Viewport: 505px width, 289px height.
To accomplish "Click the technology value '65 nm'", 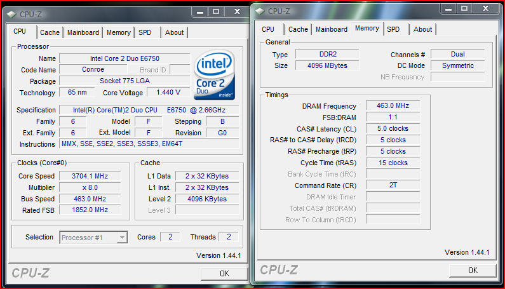I will [x=77, y=93].
